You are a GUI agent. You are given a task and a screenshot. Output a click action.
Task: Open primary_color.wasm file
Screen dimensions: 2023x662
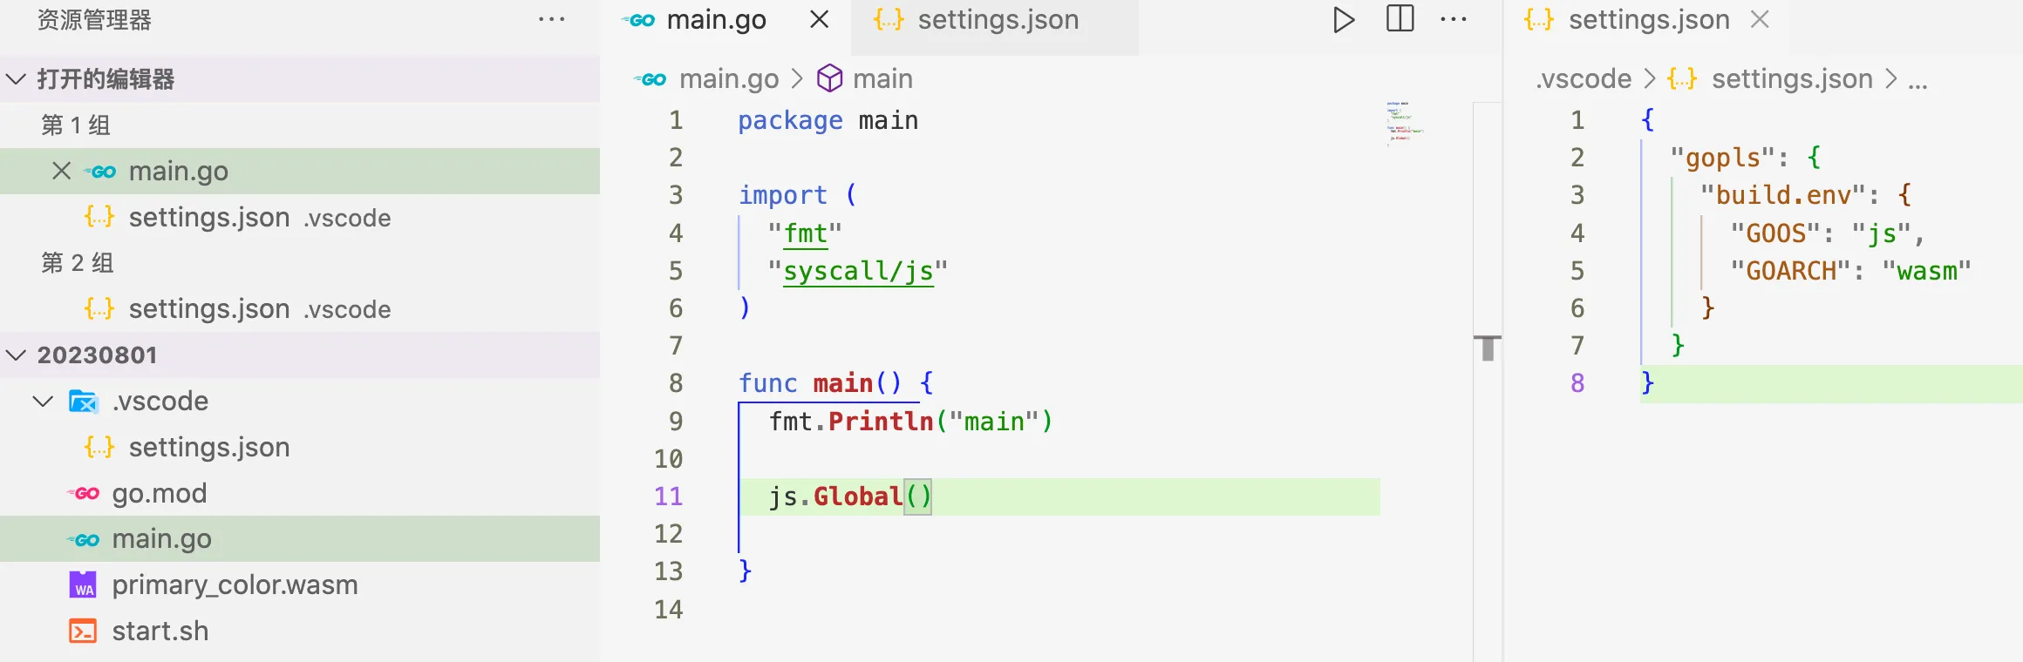235,584
